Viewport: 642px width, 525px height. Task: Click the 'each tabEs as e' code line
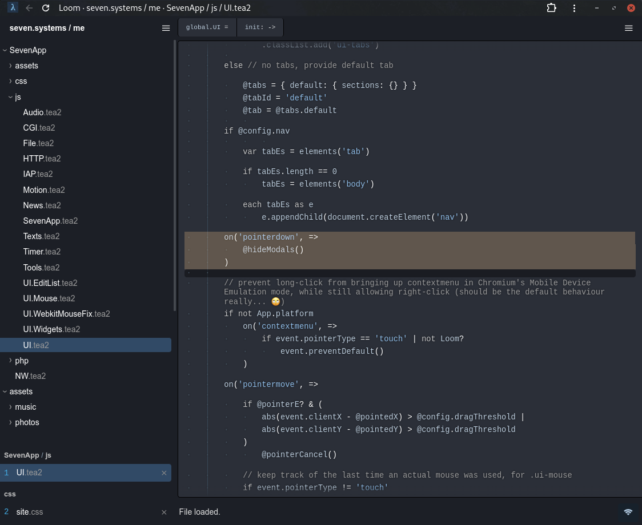[x=278, y=205]
